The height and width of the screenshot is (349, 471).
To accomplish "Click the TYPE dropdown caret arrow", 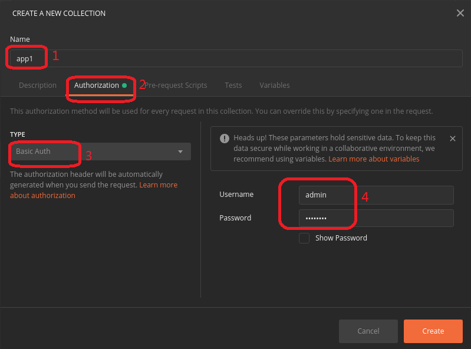I will (180, 152).
